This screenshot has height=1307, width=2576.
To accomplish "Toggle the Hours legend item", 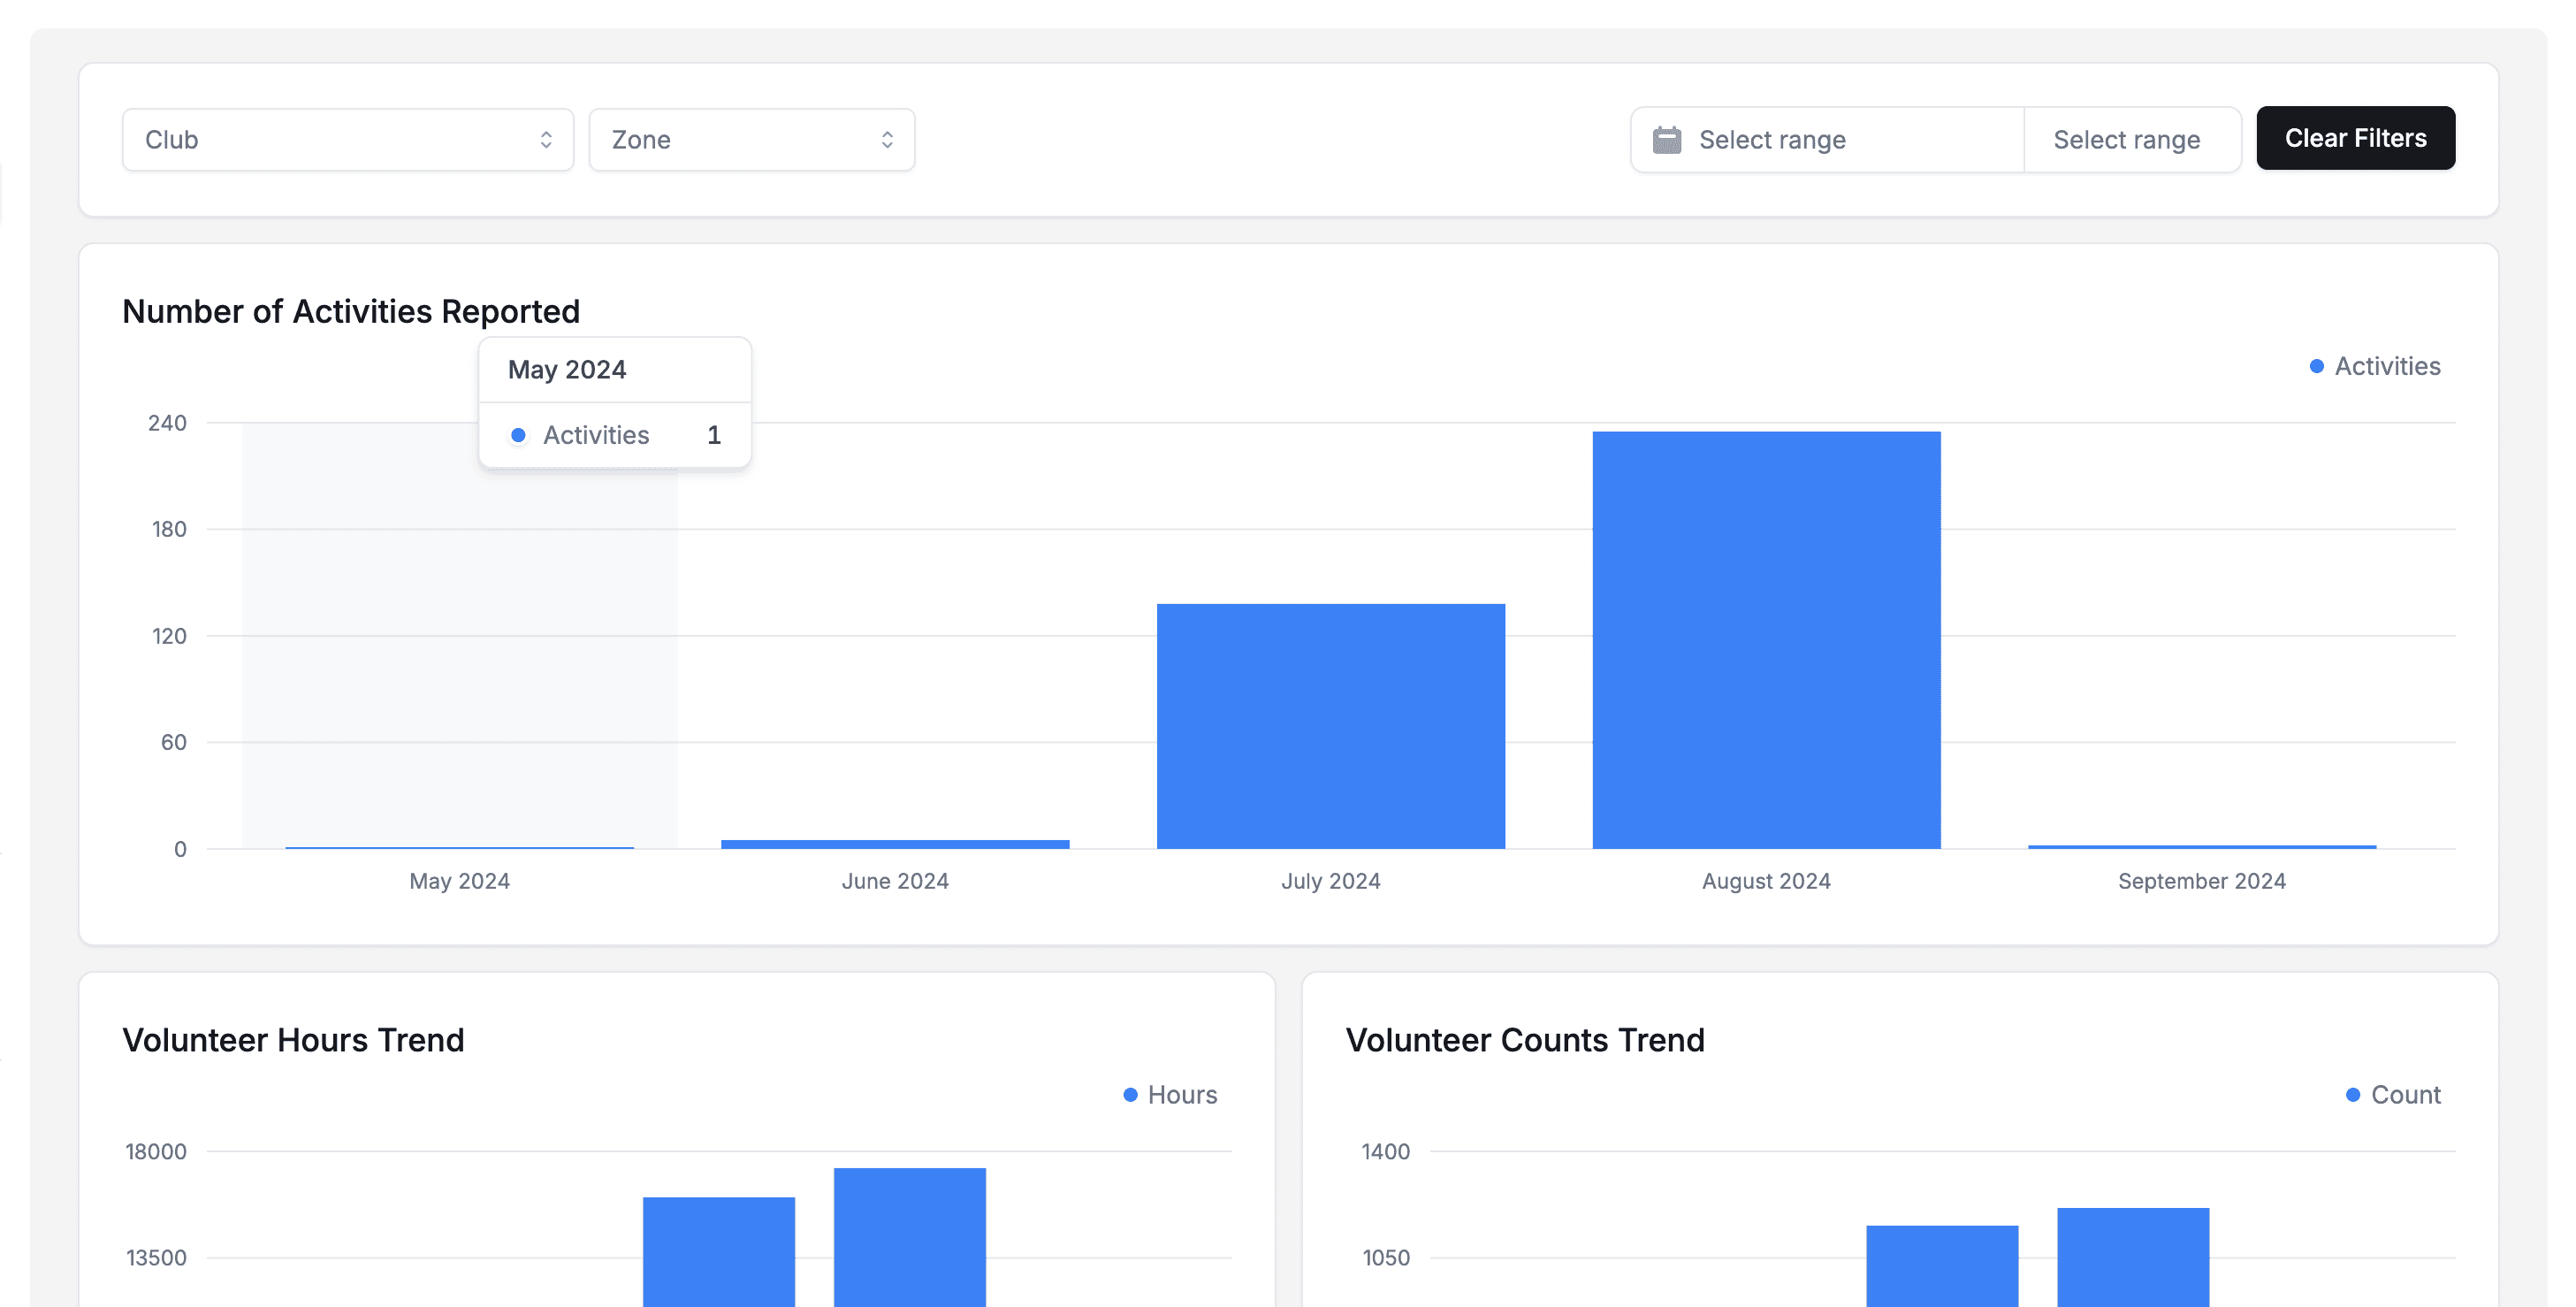I will 1181,1095.
